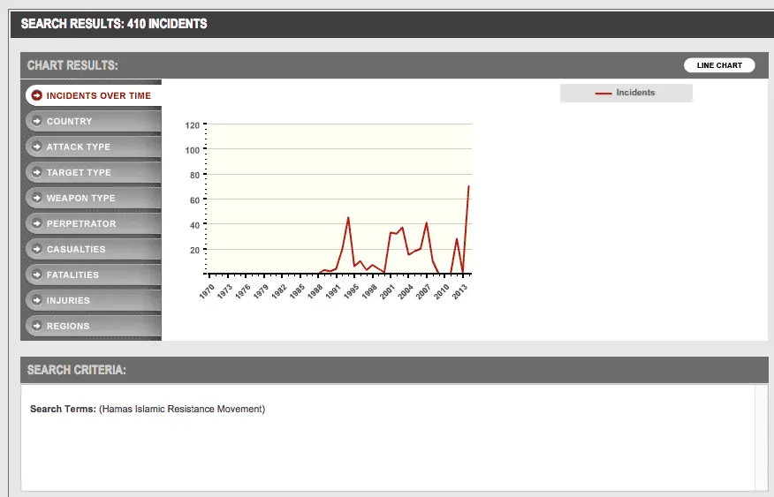Select the Incidents Over Time tab label
Viewport: 774px width, 497px height.
(x=99, y=95)
